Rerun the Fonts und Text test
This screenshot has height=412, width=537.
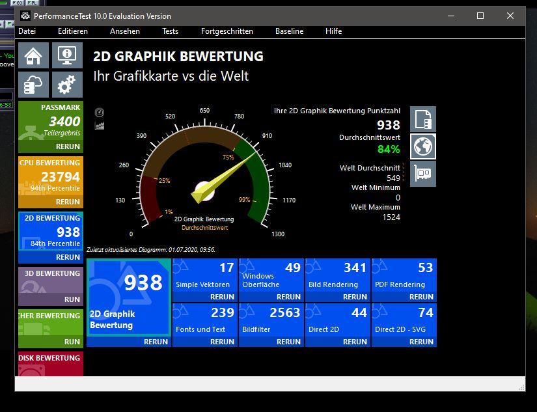222,342
